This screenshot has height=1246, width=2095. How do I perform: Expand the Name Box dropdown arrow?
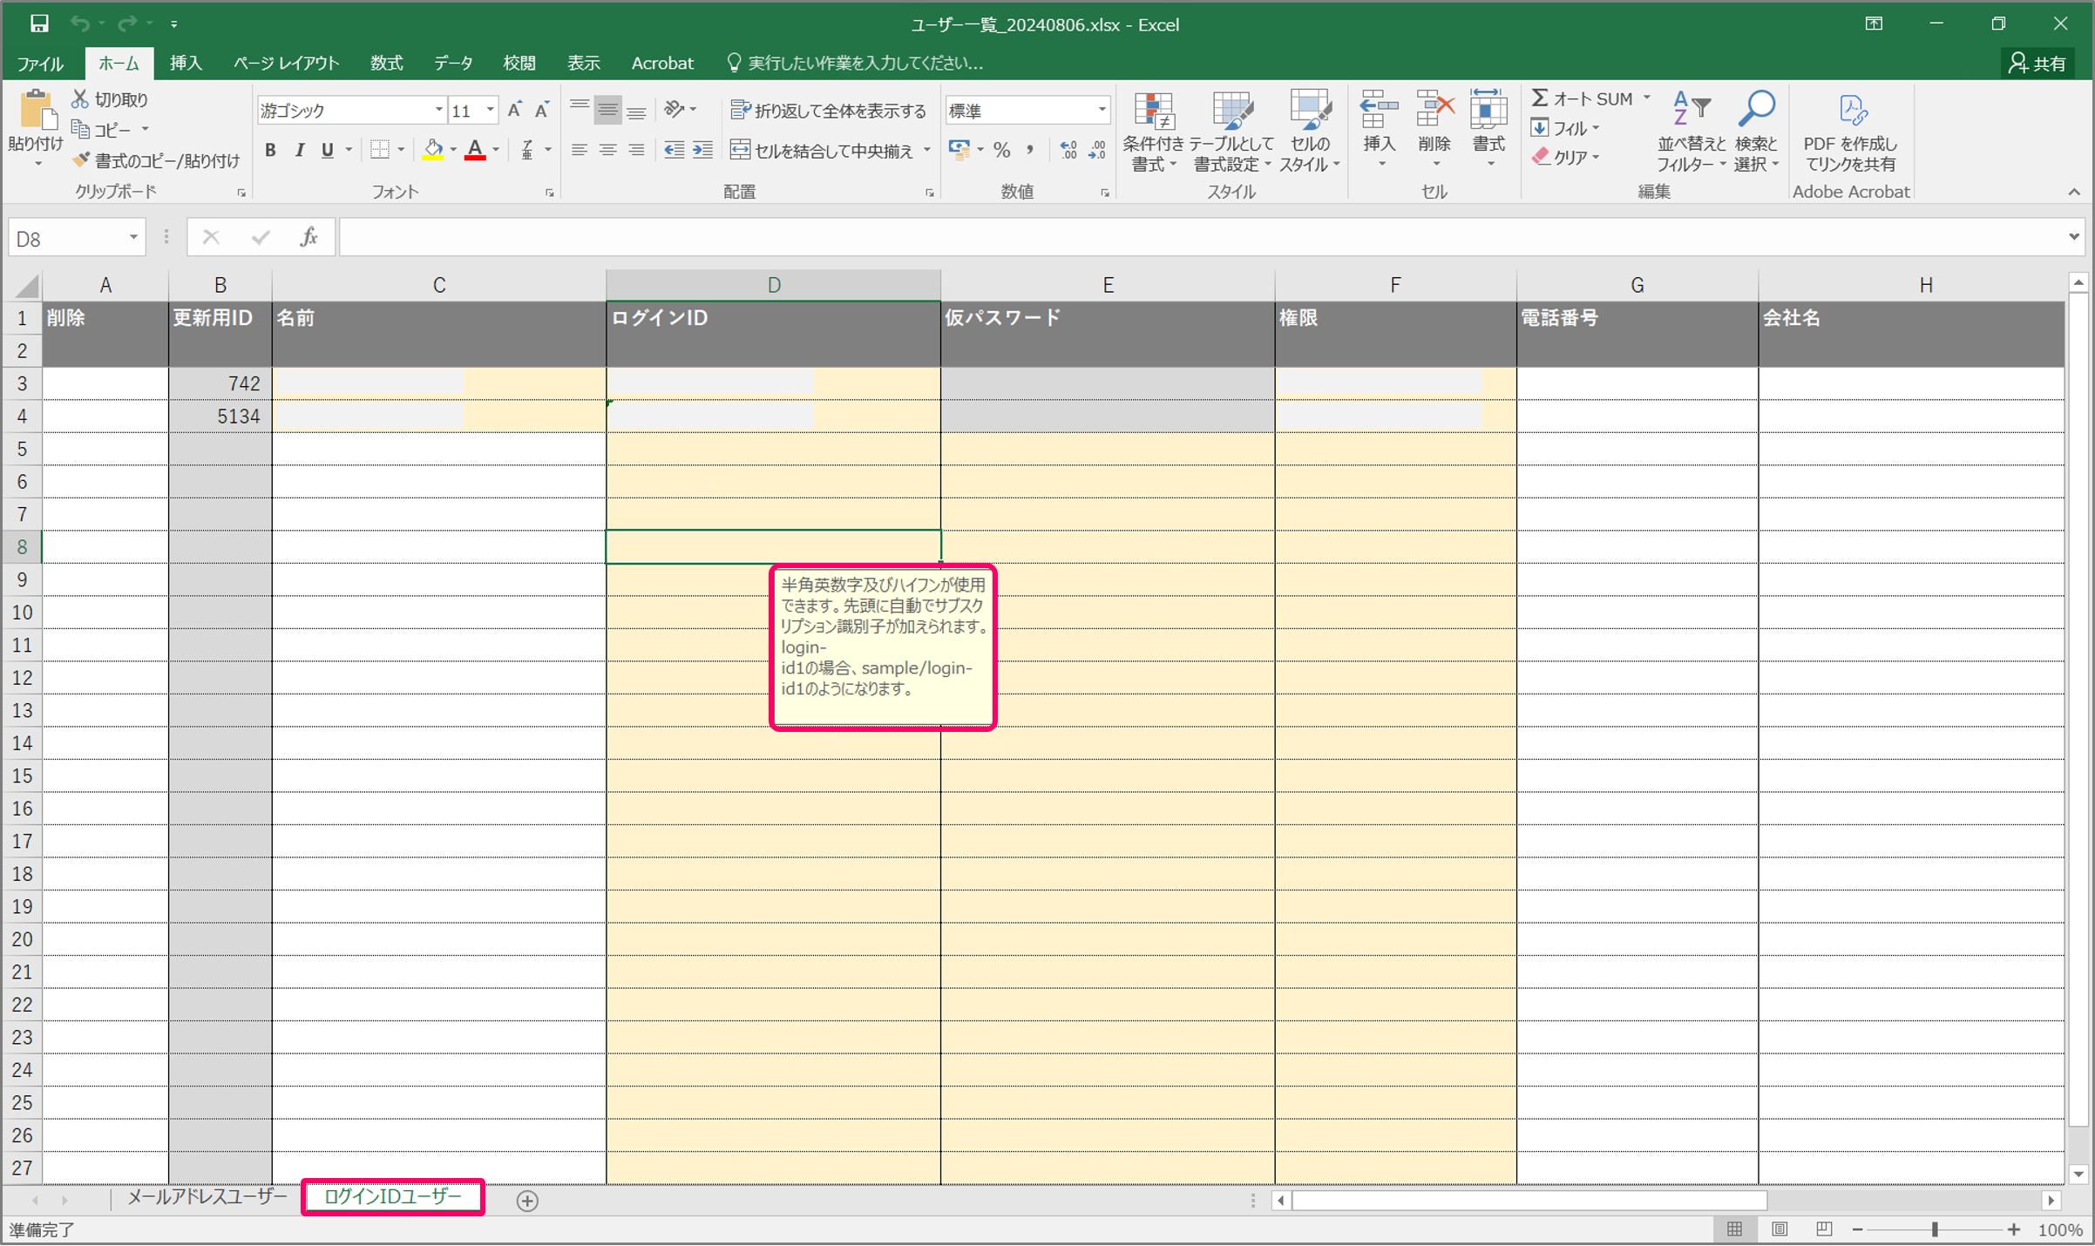pyautogui.click(x=133, y=237)
